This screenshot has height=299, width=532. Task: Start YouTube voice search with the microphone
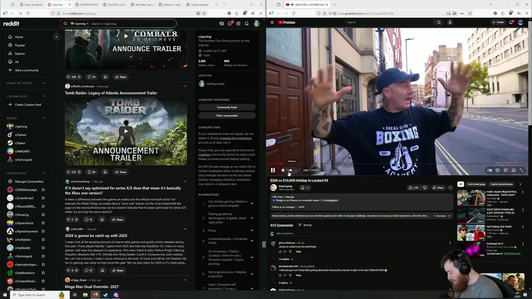(x=450, y=22)
